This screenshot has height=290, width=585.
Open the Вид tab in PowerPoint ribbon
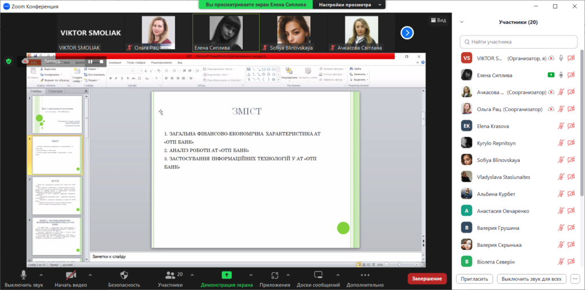click(x=180, y=62)
